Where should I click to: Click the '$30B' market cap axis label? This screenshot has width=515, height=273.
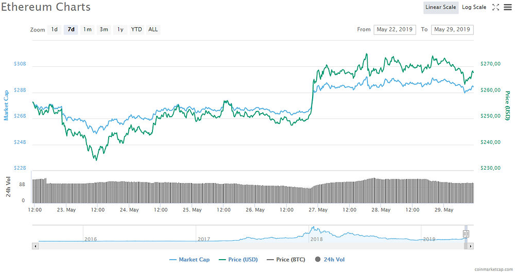[20, 64]
